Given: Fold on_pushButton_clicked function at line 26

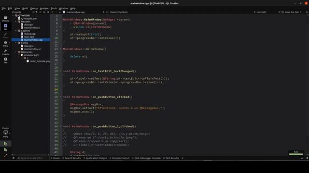Looking at the screenshot, I should coord(60,97).
